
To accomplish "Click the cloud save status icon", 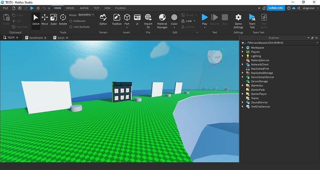I will click(x=294, y=8).
